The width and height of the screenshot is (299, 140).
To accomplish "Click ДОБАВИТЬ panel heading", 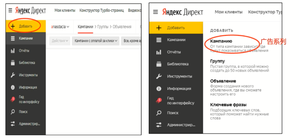I will [x=222, y=30].
